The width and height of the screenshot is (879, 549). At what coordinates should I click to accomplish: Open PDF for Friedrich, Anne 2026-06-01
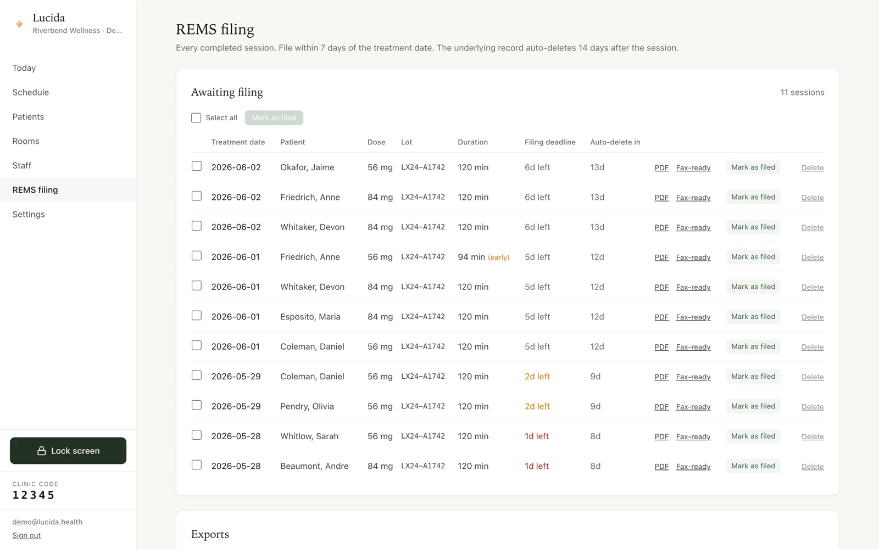click(x=661, y=257)
